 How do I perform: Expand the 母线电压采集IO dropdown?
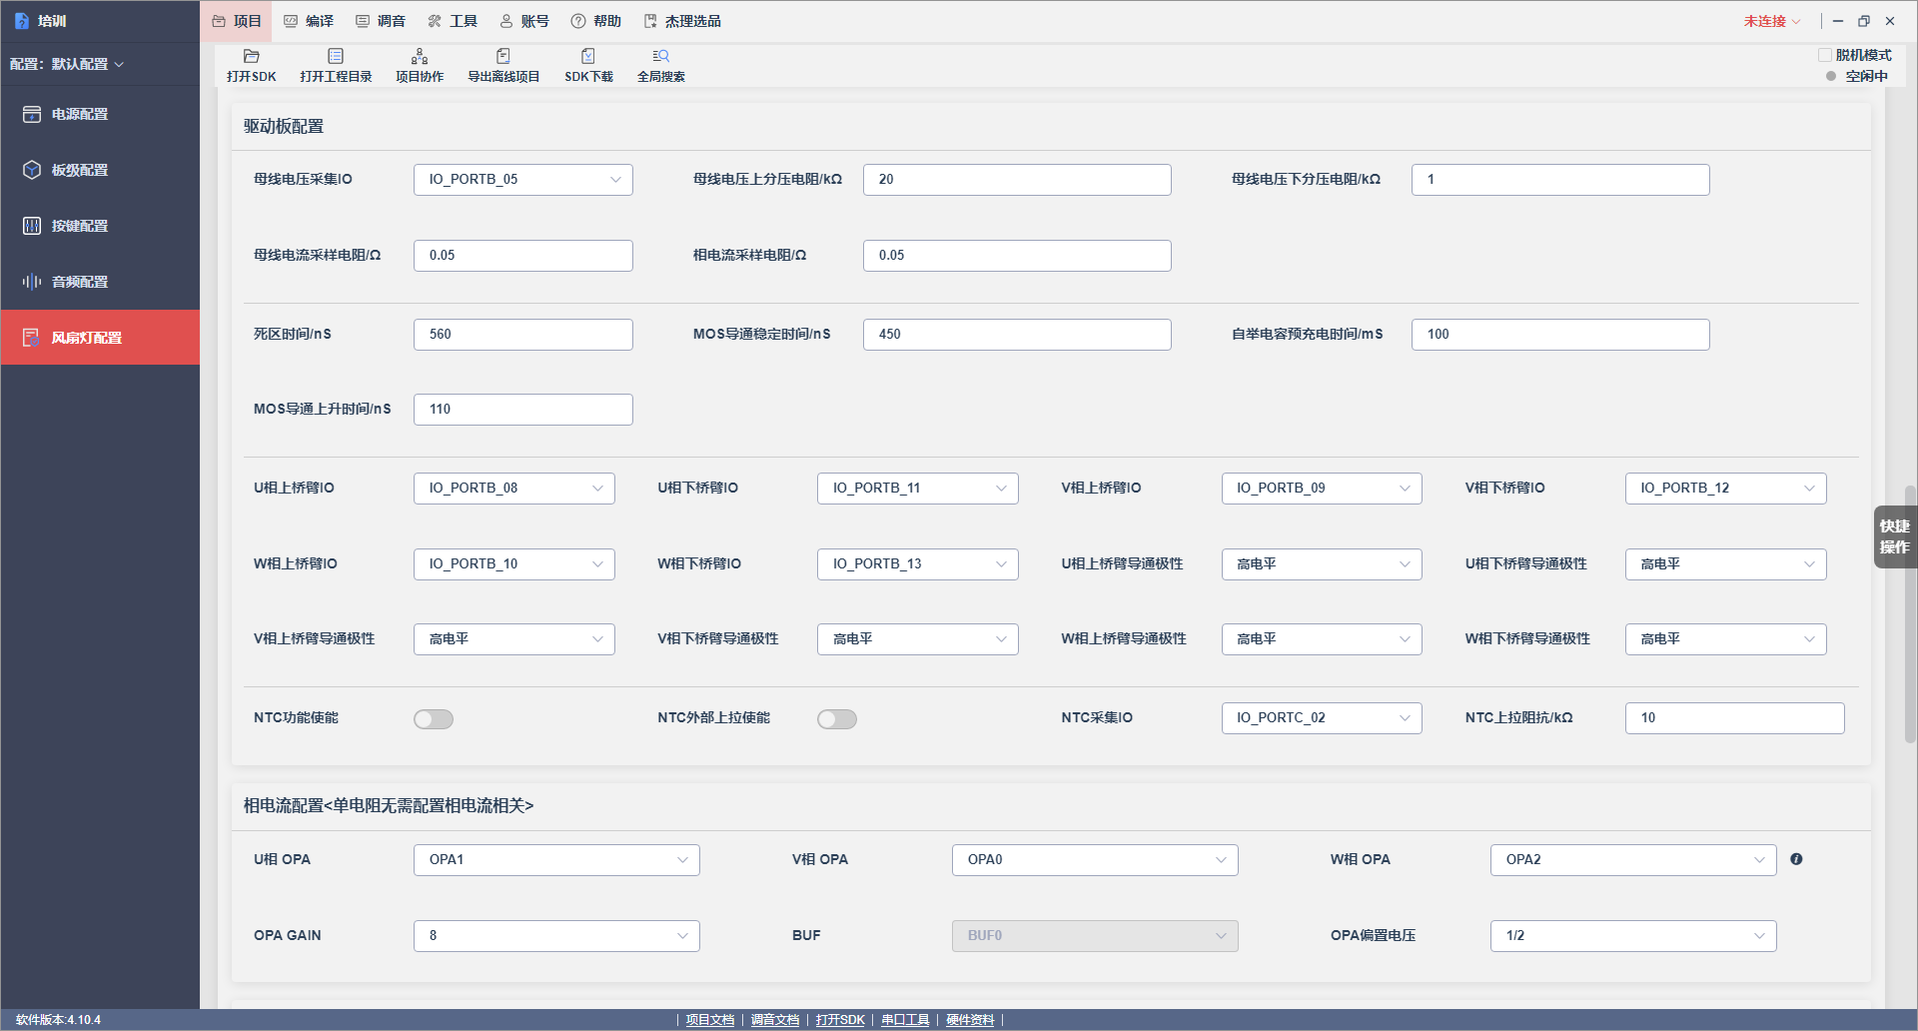coord(523,180)
